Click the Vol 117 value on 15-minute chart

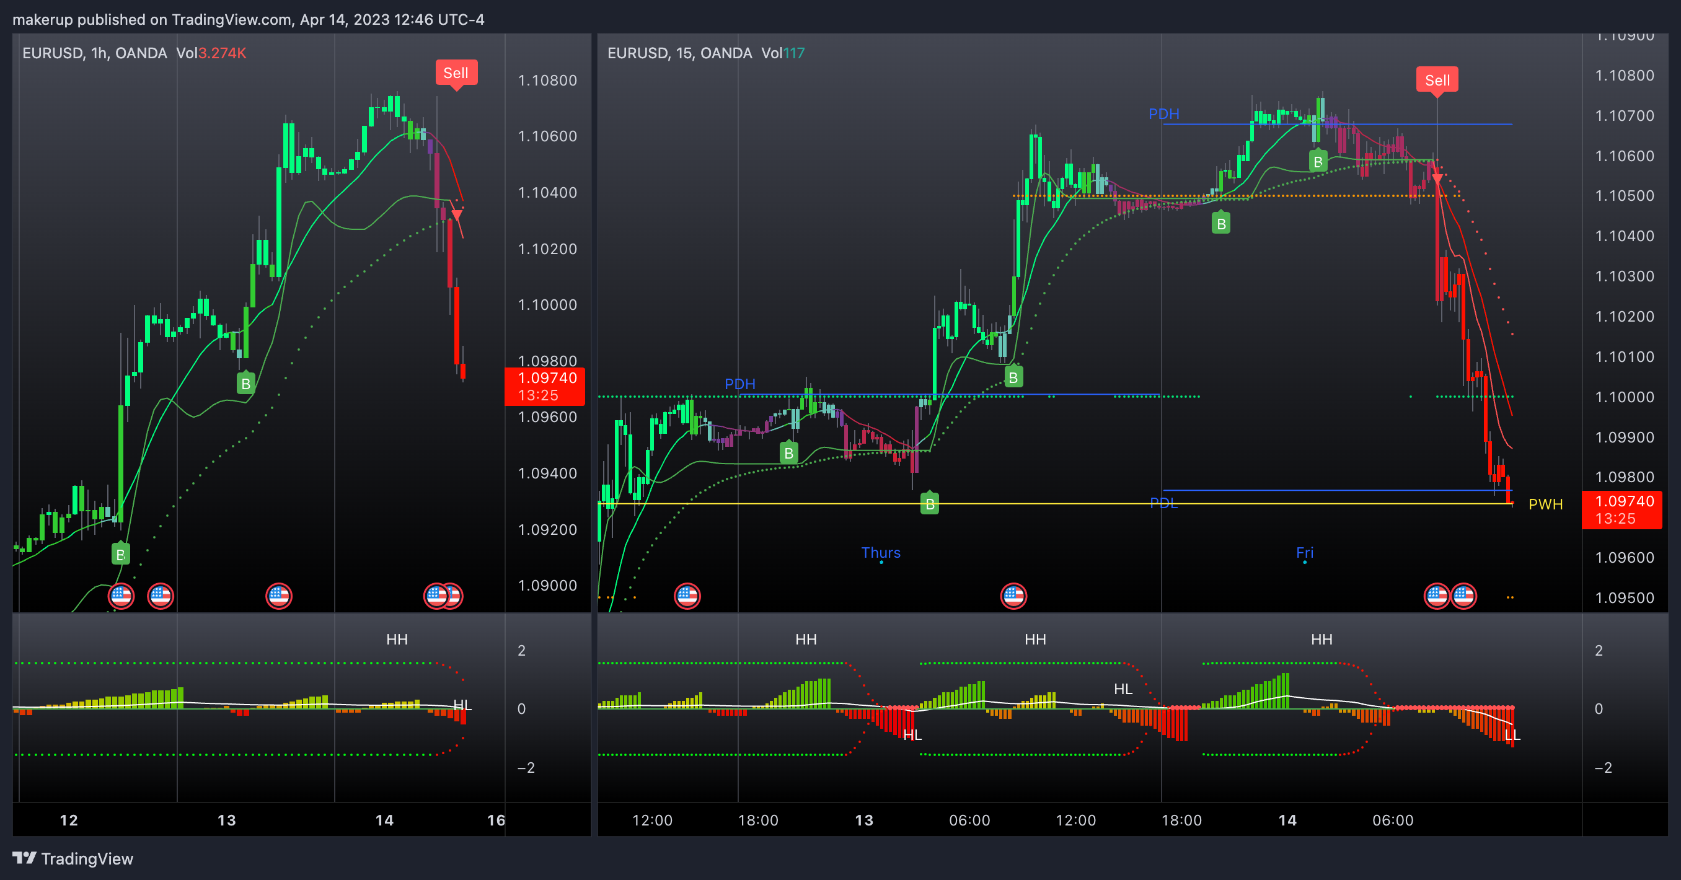coord(793,53)
